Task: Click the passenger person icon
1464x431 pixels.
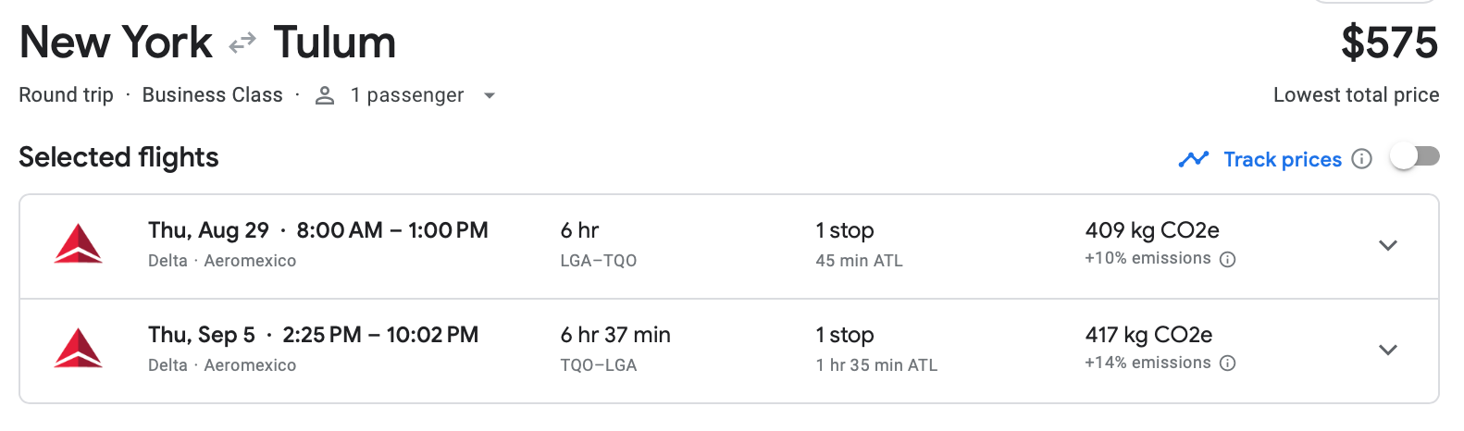Action: point(325,95)
